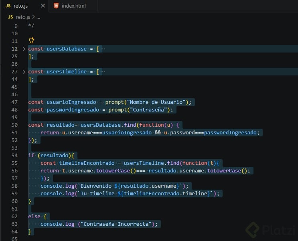The width and height of the screenshot is (298, 241).
Task: Click timelineEncontrado declaration on line 55
Action: 87,163
